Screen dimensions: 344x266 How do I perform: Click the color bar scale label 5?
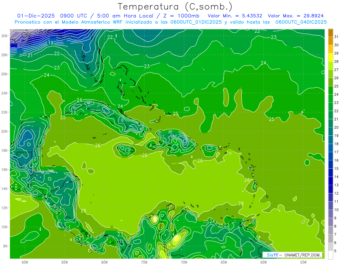click(x=336, y=251)
